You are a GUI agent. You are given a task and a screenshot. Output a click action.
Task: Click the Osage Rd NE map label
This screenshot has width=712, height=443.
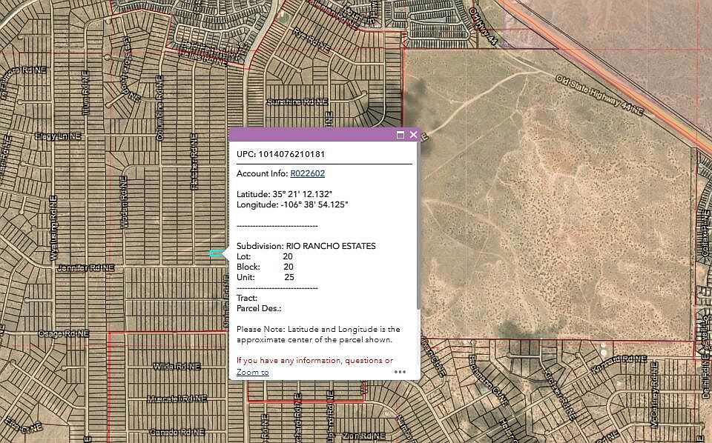pos(64,333)
